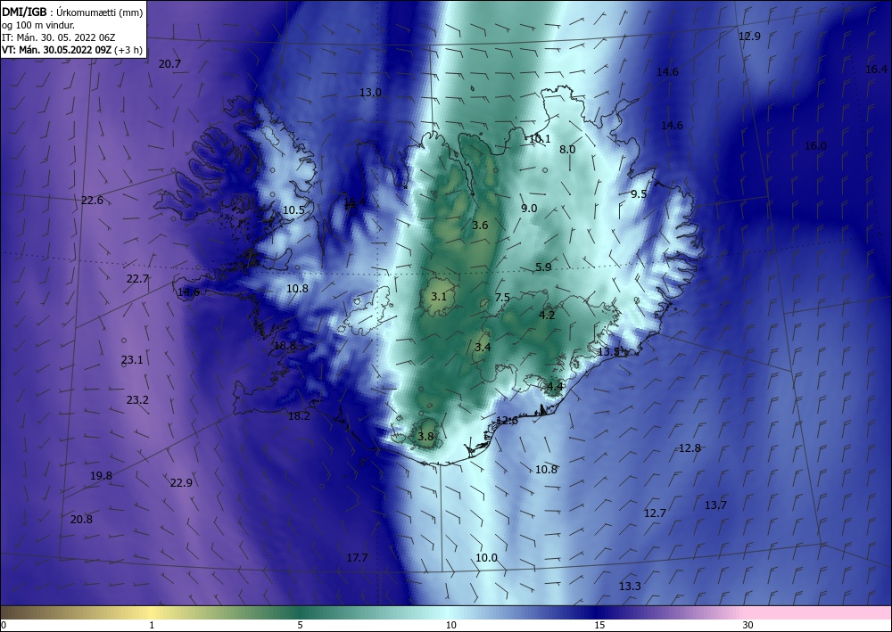Click the 13.5 value label

pyautogui.click(x=608, y=352)
